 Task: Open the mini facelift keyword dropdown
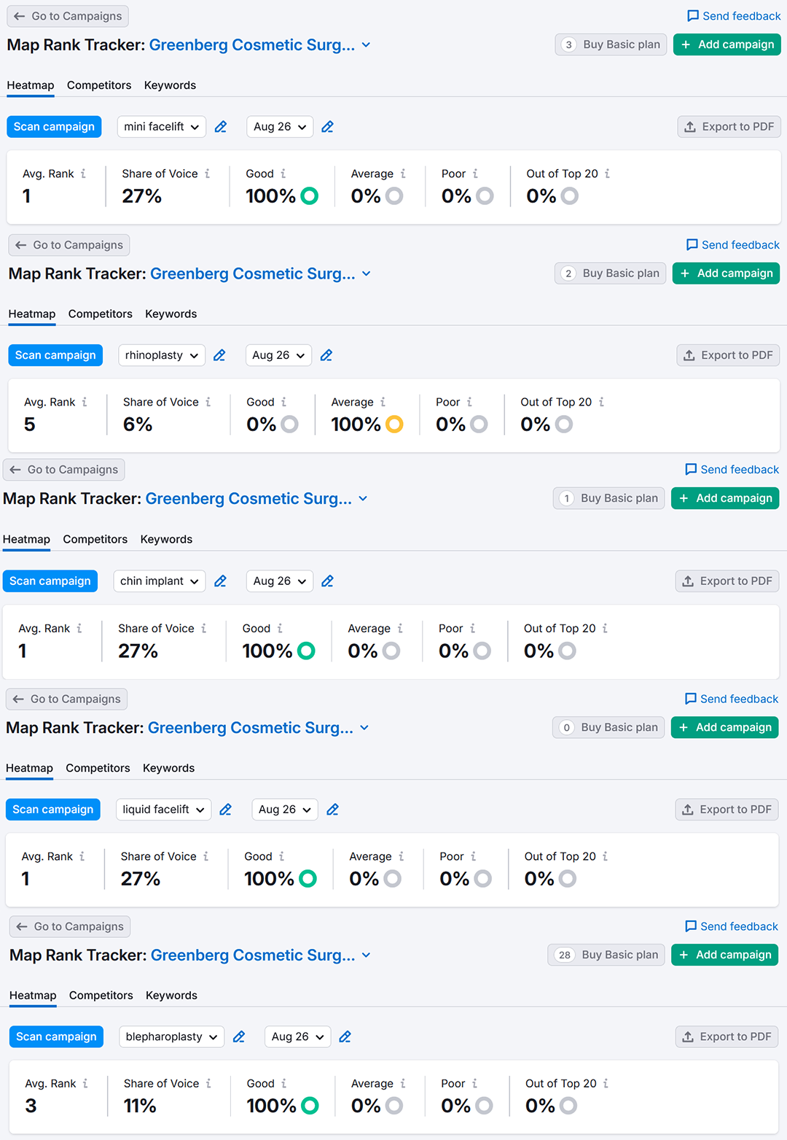pos(161,127)
